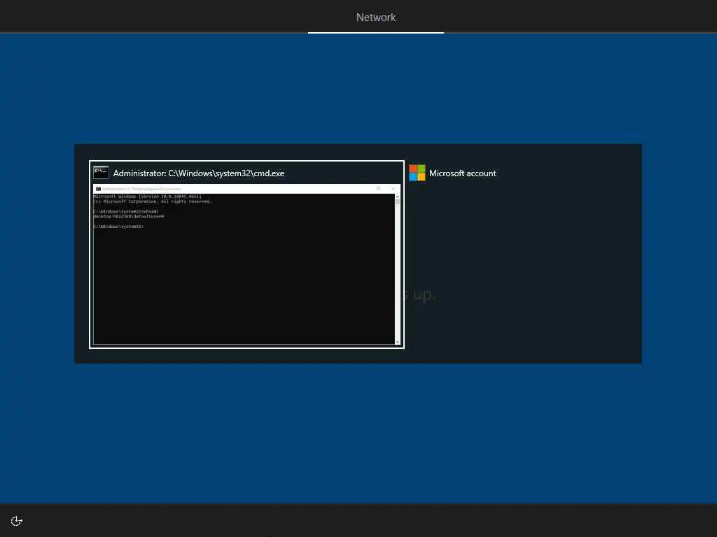
Task: Select the Network tab at top
Action: pos(376,17)
